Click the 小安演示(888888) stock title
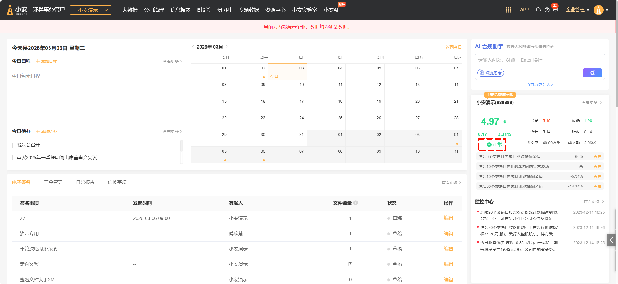 [495, 102]
